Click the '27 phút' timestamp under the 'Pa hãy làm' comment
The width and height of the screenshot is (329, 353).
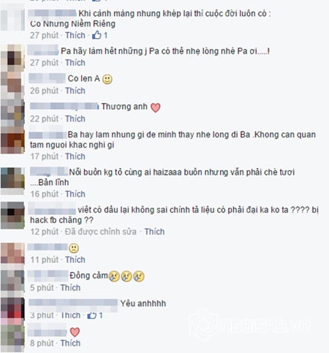tap(45, 63)
